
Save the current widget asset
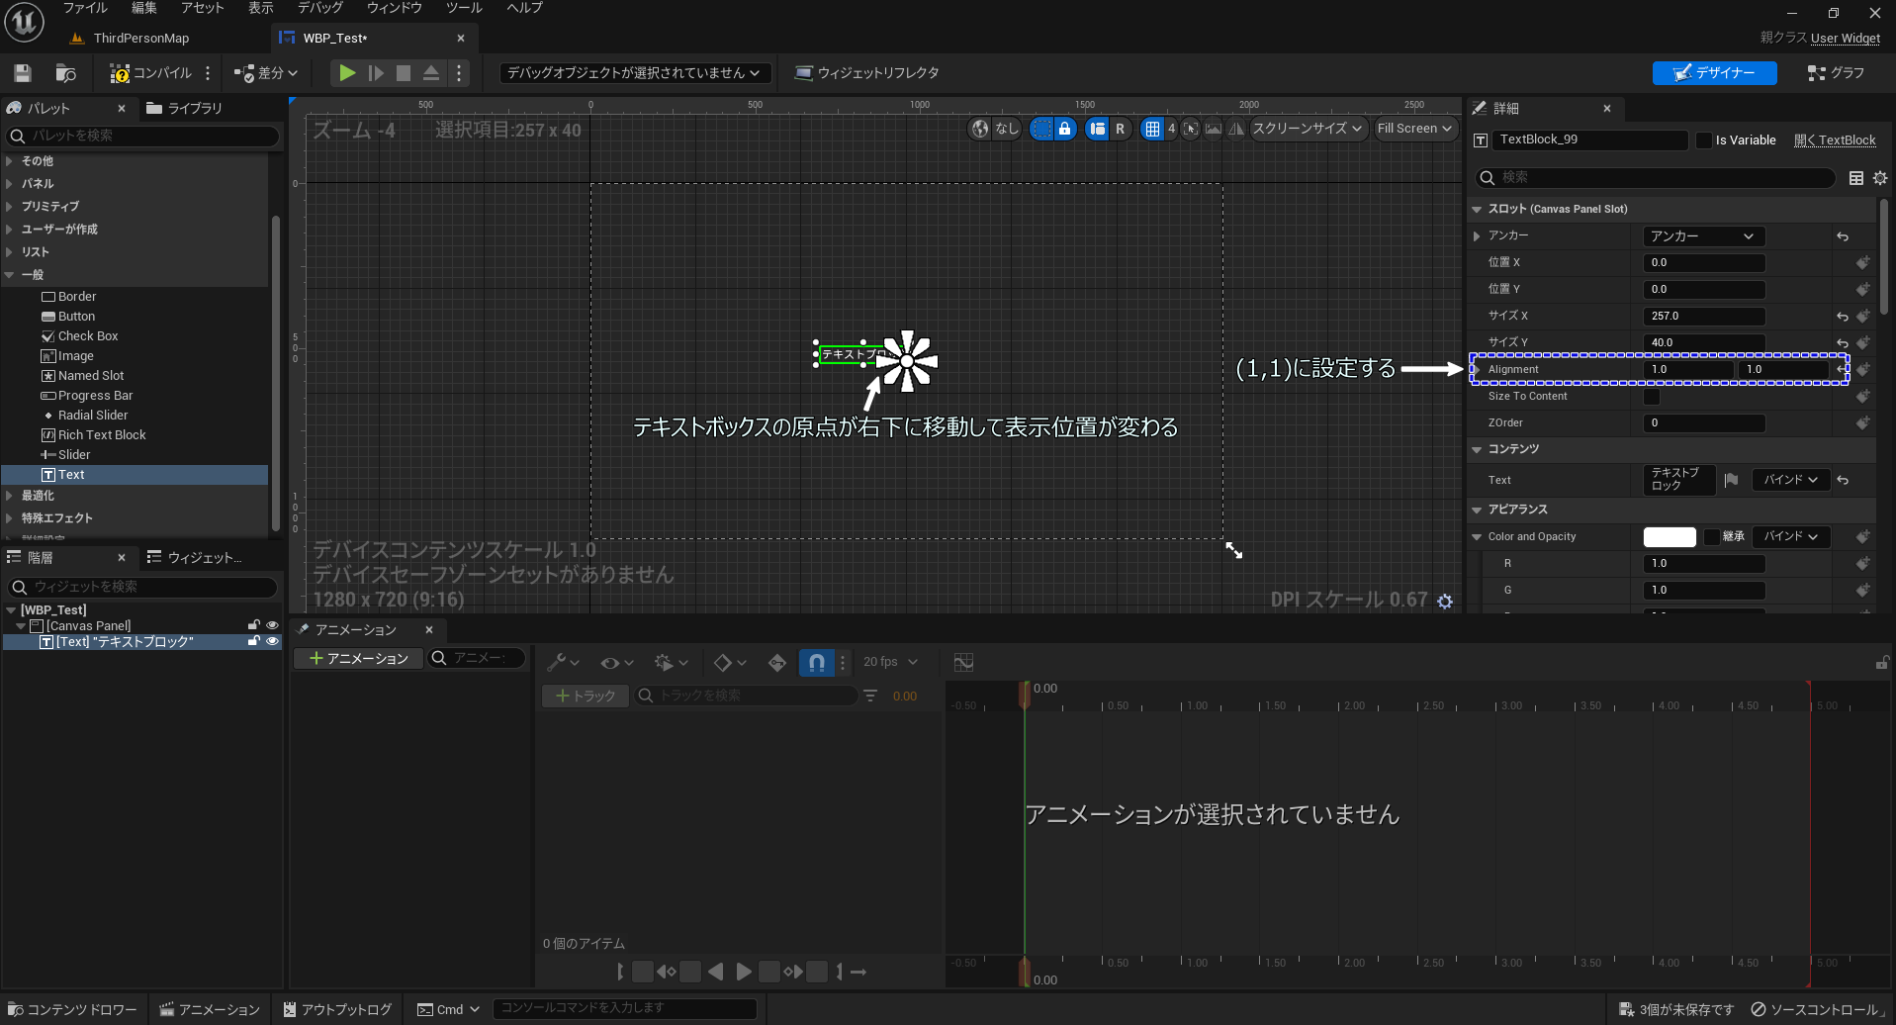22,72
